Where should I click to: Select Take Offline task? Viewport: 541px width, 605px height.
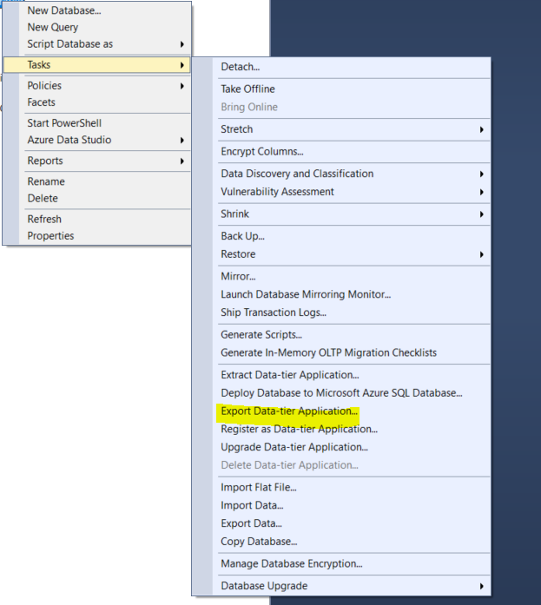341,89
